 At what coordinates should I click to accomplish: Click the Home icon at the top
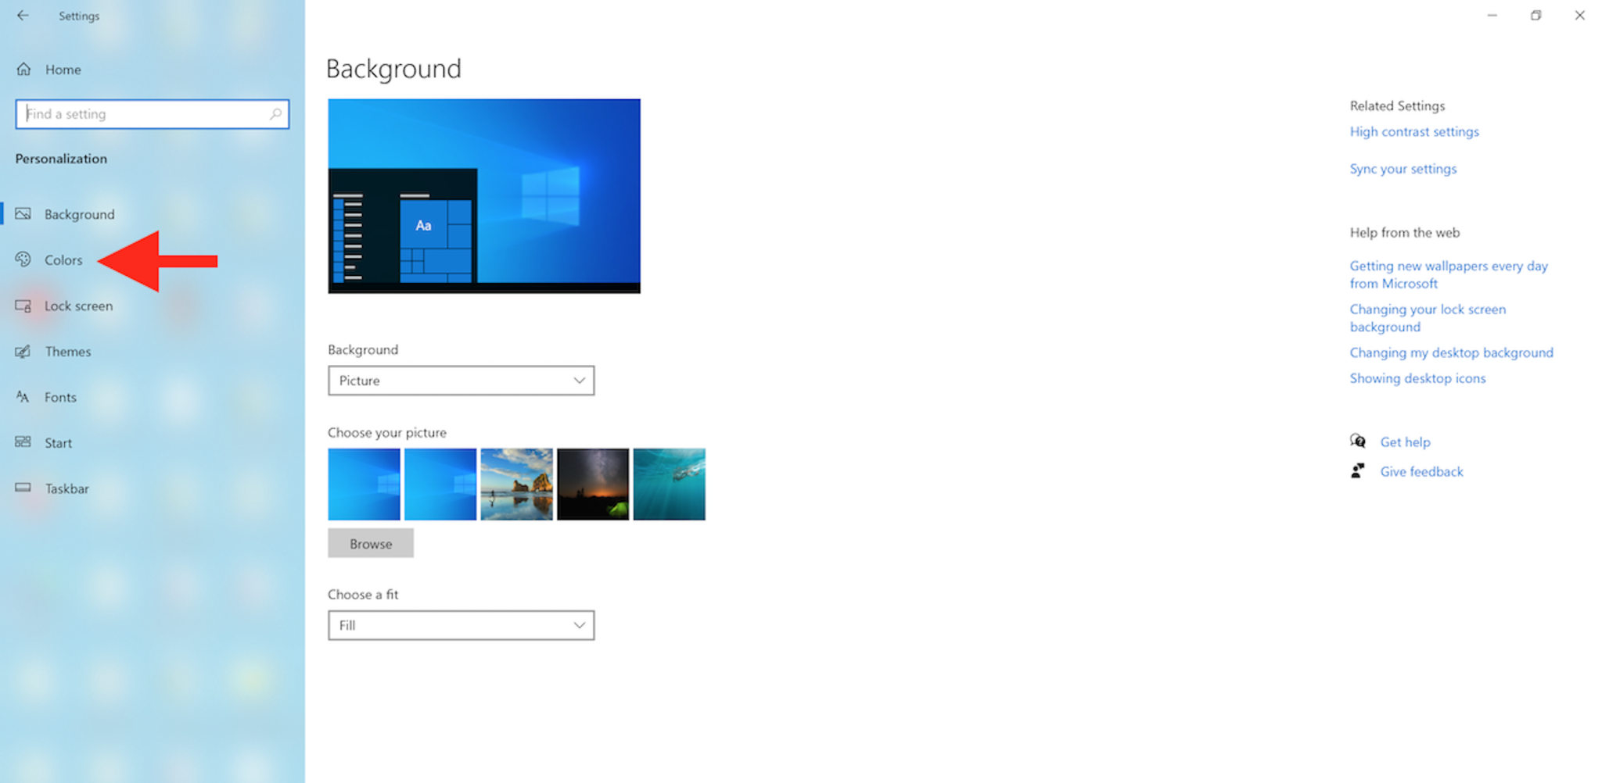[x=23, y=69]
